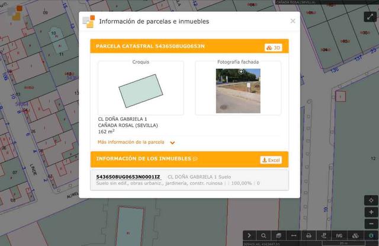379x246 pixels.
Task: Expand 'Más información de la parcela'
Action: 131,142
